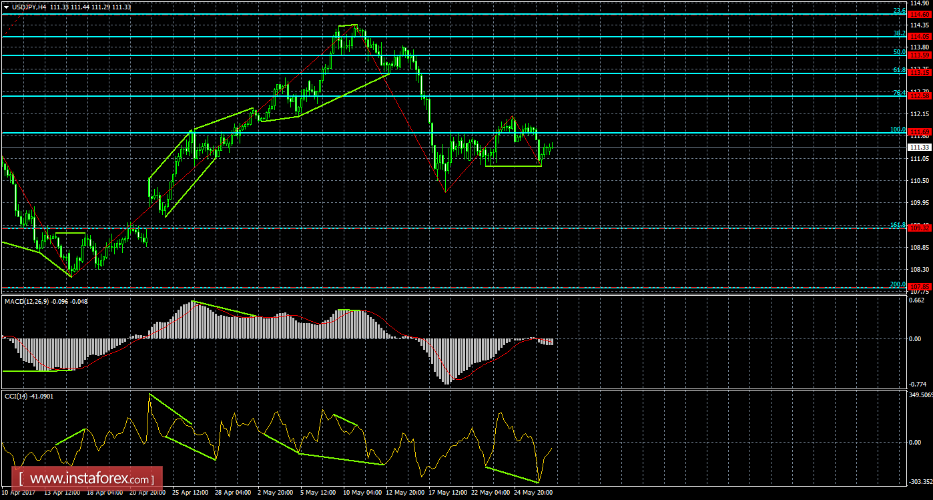Select the 50.0 Fibonacci level label
The height and width of the screenshot is (500, 933).
tap(899, 52)
